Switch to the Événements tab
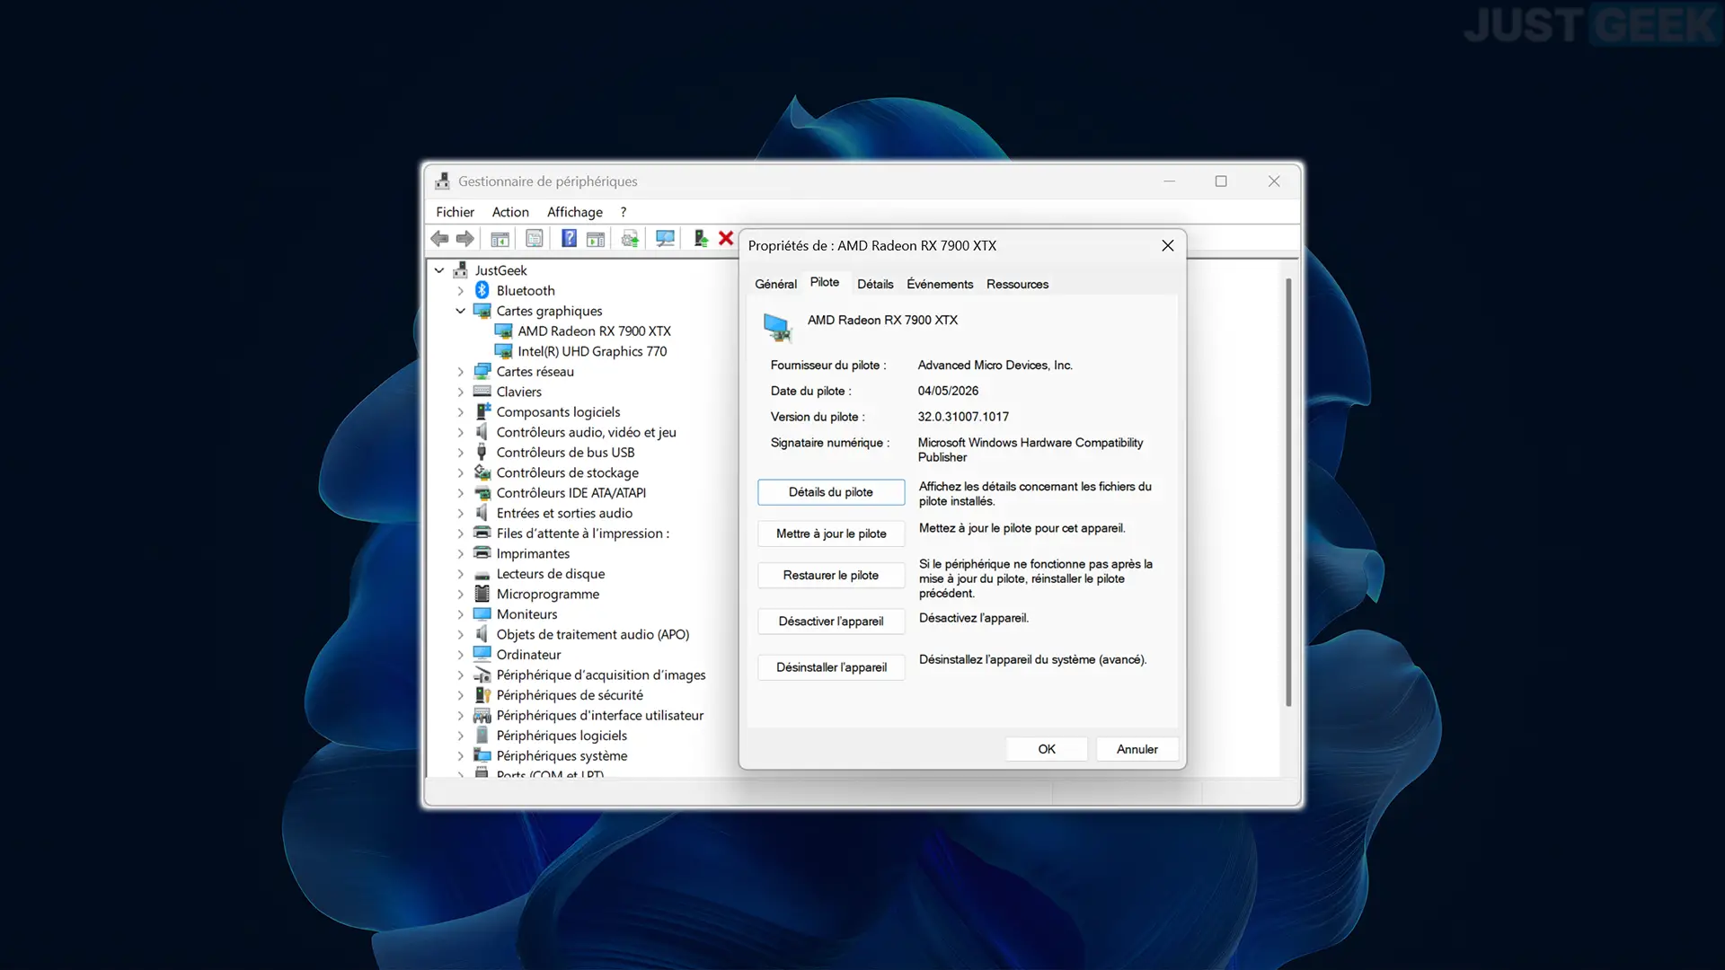This screenshot has width=1725, height=970. [x=940, y=284]
